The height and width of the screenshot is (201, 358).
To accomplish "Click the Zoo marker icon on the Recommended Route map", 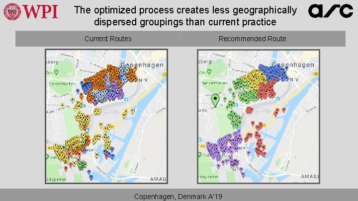I will tap(209, 72).
